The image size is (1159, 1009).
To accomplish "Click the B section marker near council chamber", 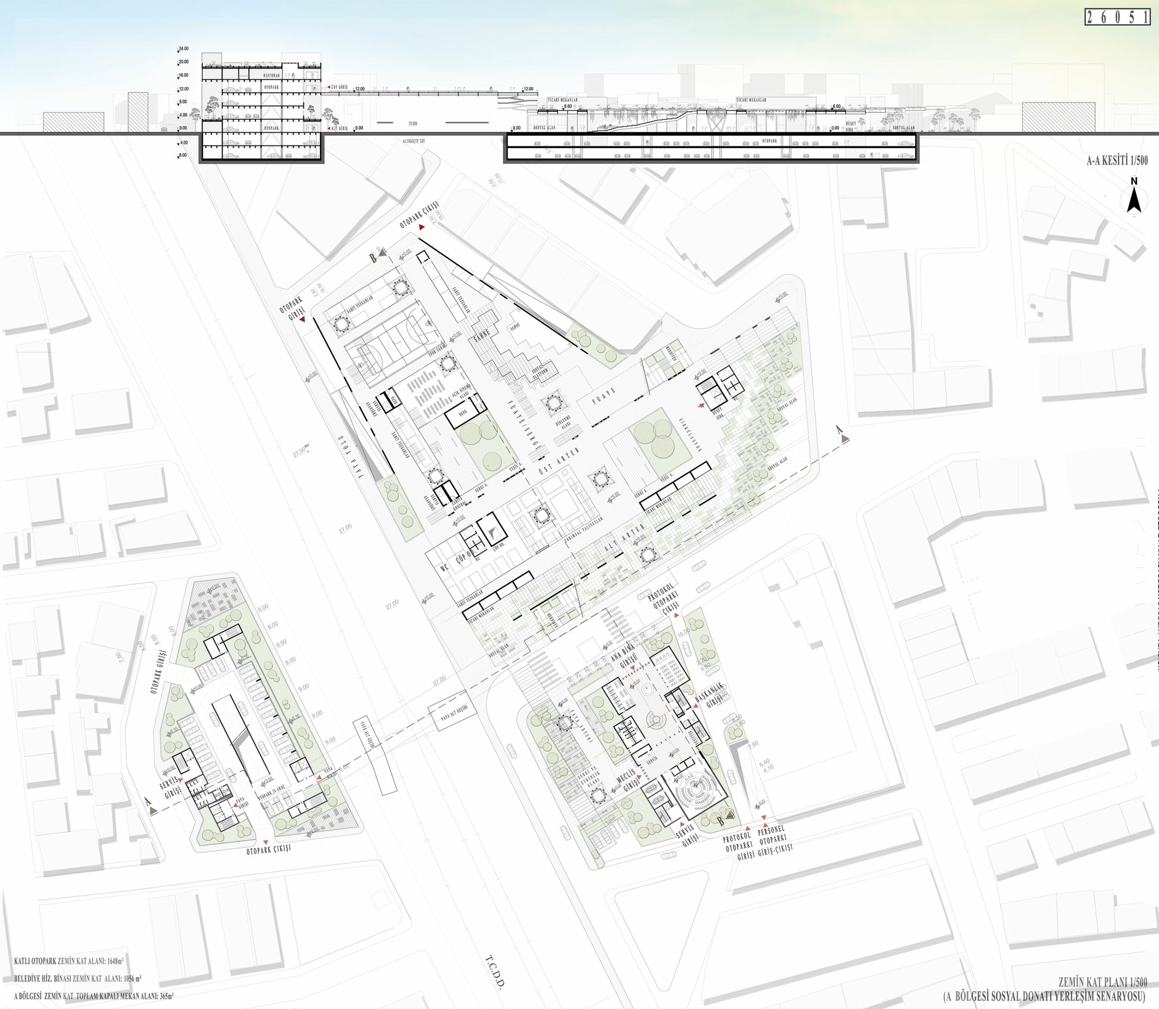I will pyautogui.click(x=725, y=819).
